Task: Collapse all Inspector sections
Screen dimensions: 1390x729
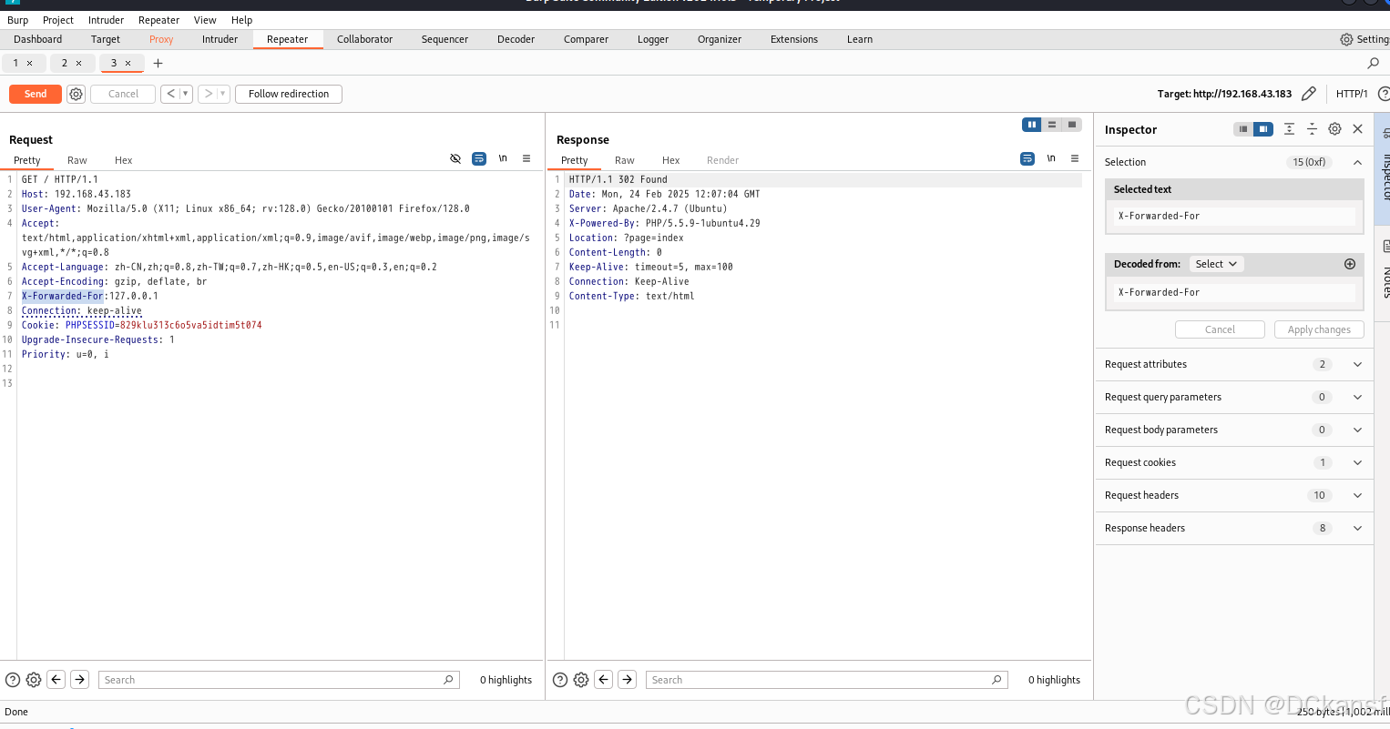Action: point(1312,129)
